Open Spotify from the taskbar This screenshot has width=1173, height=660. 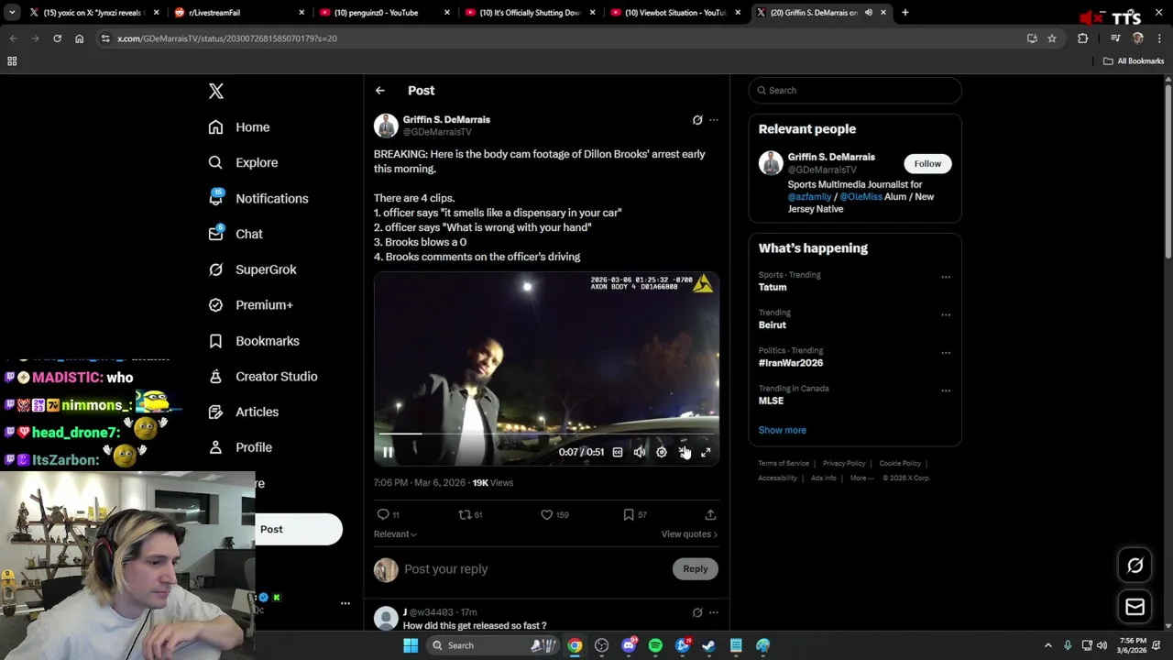click(655, 645)
